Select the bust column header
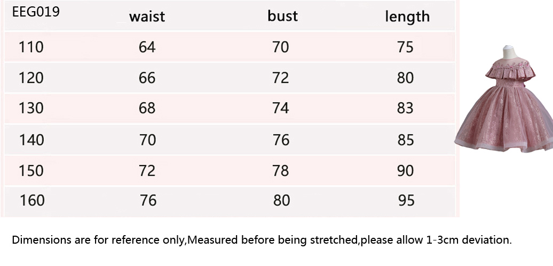Viewport: 553px width, 266px height. coord(282,16)
